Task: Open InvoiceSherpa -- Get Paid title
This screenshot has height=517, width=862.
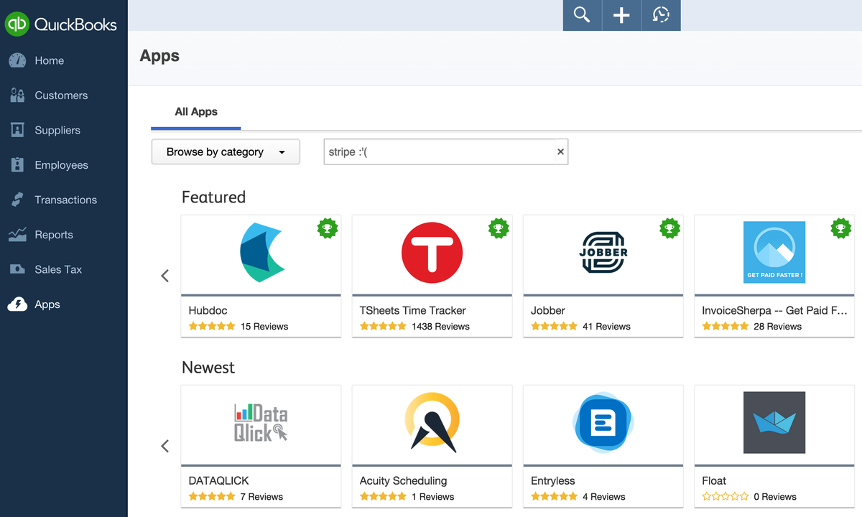Action: (x=774, y=310)
